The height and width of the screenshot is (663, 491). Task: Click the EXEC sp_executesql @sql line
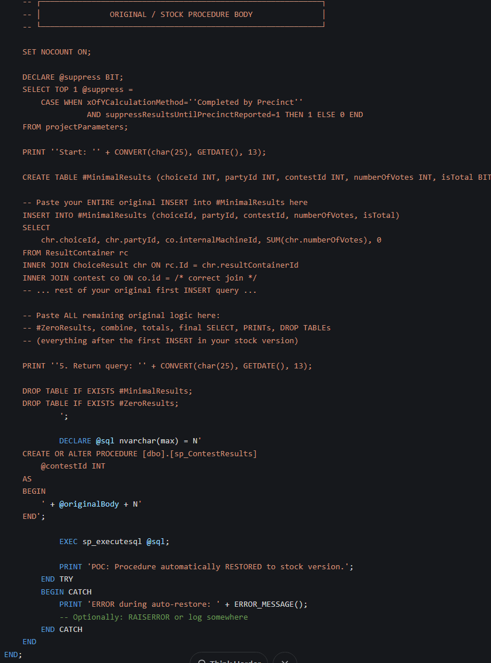[114, 542]
